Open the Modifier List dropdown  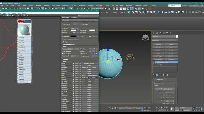tap(165, 40)
